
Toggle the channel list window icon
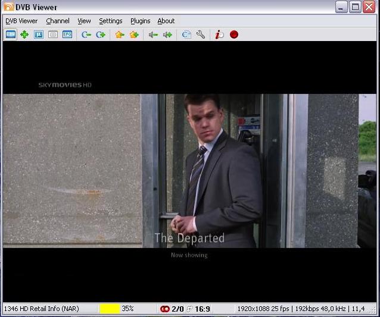[x=10, y=34]
